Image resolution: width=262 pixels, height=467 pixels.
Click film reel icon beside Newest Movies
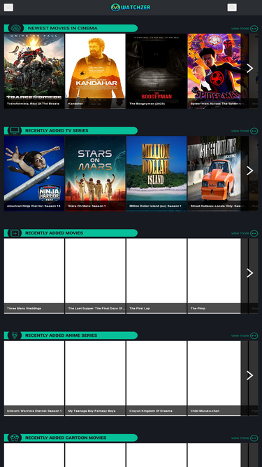[x=15, y=28]
